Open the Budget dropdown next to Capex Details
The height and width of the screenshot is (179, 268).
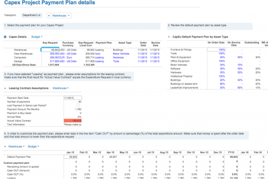(37, 37)
